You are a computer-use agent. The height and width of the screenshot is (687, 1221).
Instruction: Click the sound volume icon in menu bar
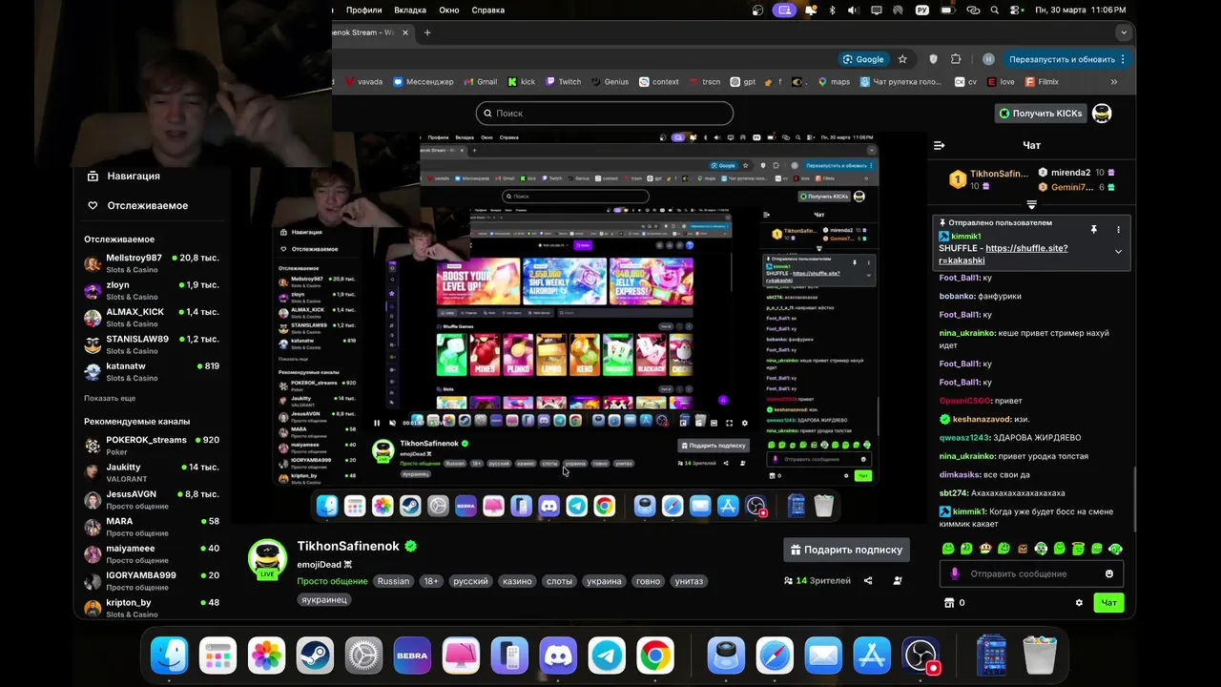[x=853, y=10]
